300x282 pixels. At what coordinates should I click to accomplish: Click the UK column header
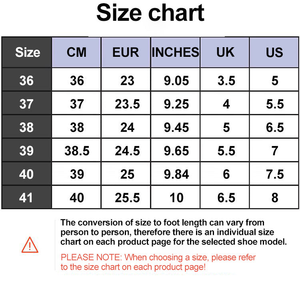(225, 52)
